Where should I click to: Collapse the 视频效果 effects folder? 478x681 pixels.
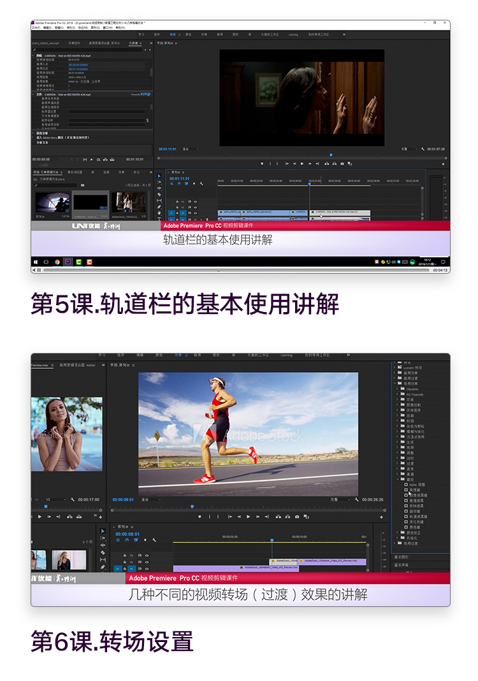(x=395, y=384)
